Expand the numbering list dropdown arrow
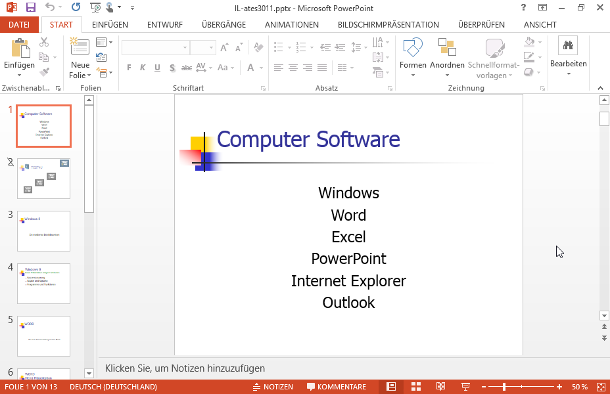 coord(312,47)
